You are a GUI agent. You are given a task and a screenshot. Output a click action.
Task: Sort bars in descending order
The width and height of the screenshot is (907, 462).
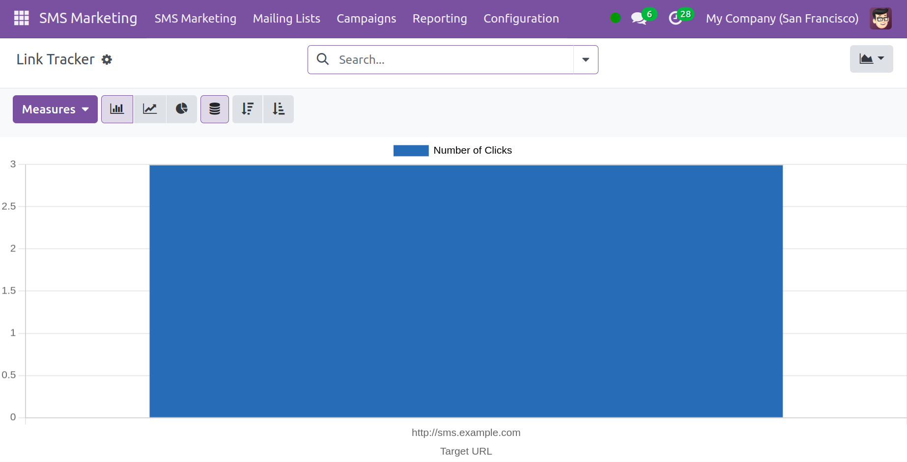point(247,109)
